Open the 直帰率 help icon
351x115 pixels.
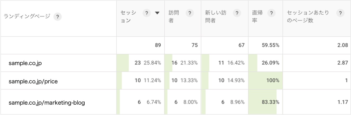[271, 13]
